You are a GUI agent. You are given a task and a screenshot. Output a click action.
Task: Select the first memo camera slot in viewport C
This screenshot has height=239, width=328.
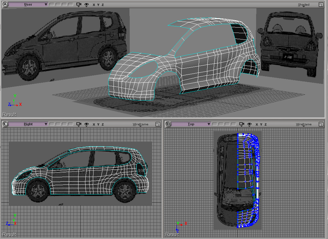pos(52,124)
